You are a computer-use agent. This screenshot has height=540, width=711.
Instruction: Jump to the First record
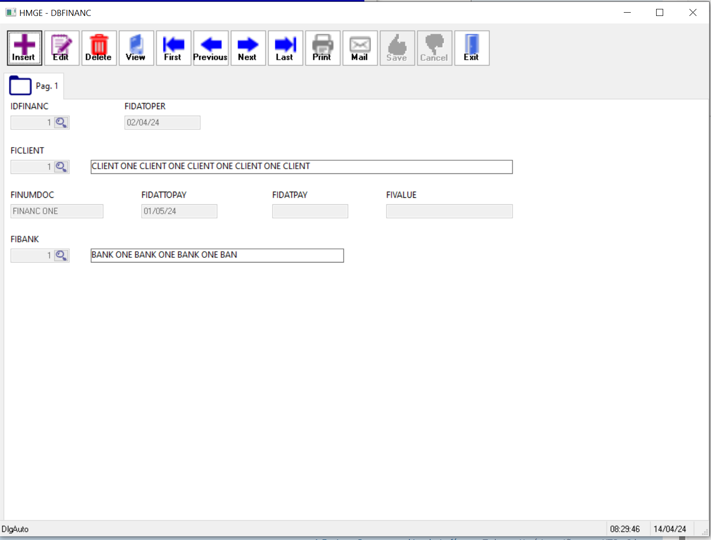(x=174, y=48)
